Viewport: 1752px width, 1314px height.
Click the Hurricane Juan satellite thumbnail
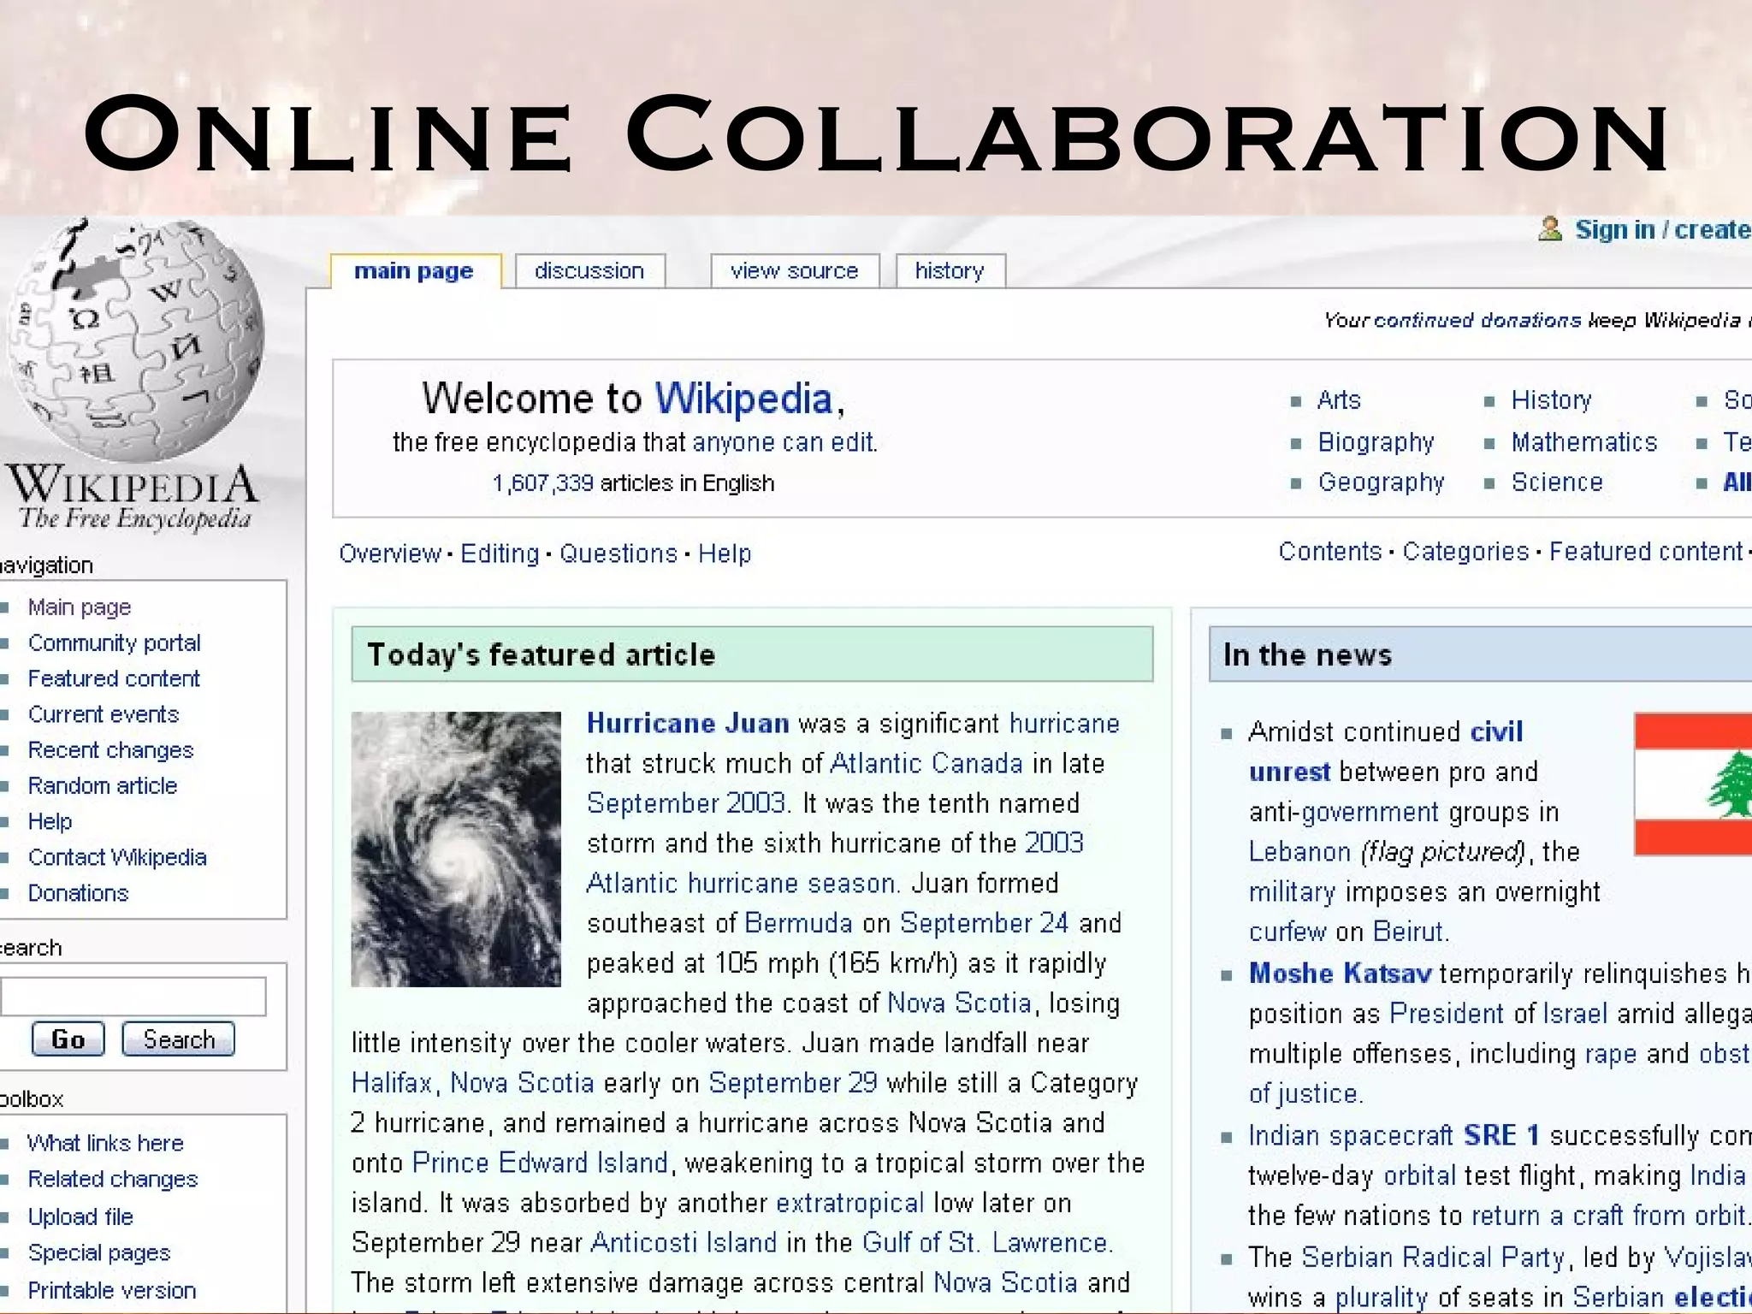[456, 849]
